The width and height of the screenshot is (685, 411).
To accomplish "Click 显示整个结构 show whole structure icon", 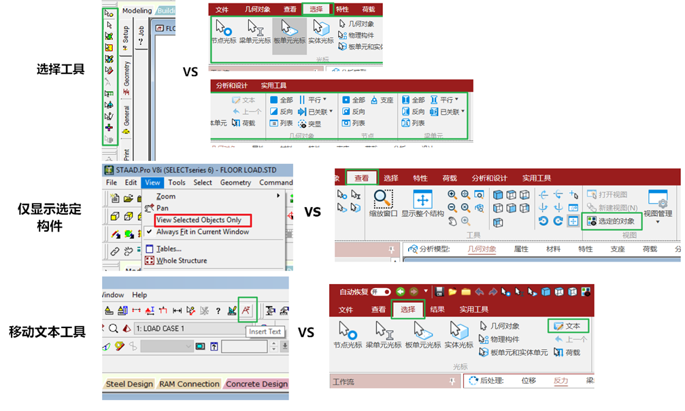I will click(x=422, y=203).
